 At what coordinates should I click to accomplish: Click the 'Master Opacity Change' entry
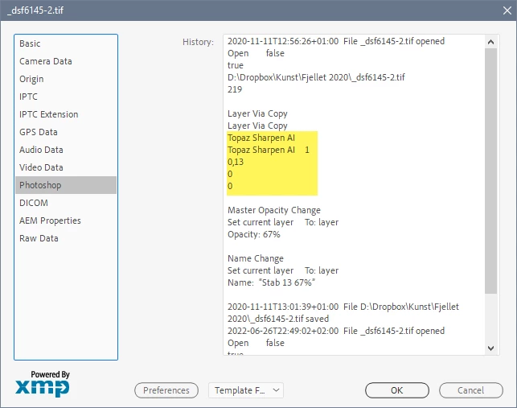[x=274, y=210]
